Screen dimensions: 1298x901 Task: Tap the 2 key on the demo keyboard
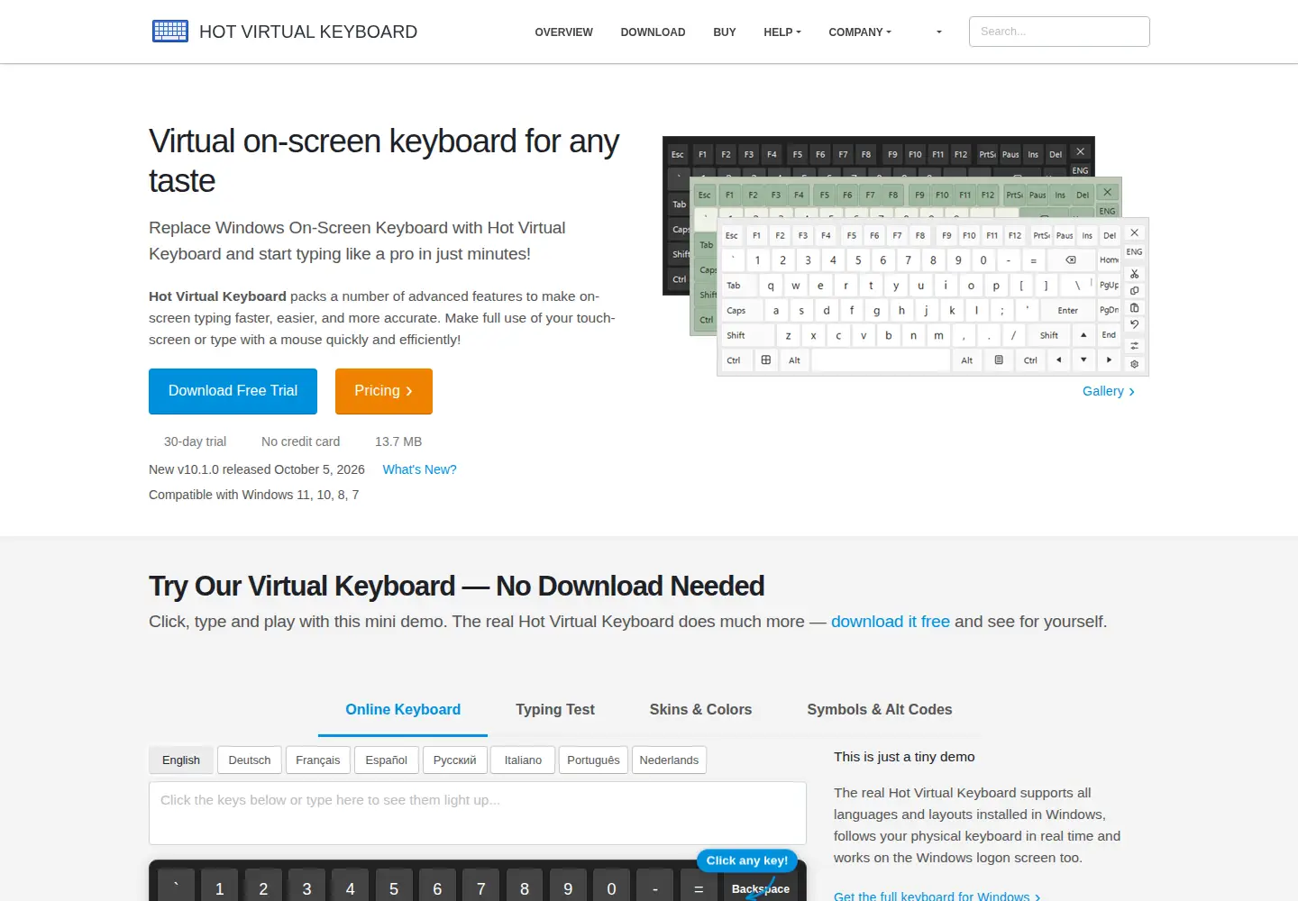coord(263,887)
